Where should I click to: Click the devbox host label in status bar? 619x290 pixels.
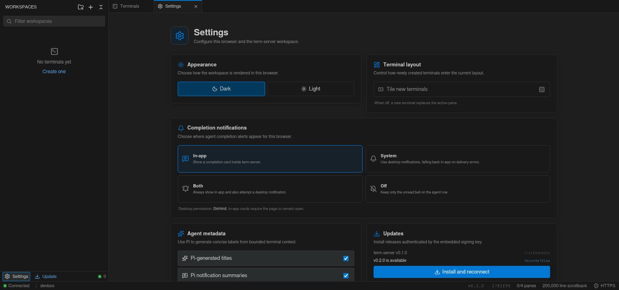47,286
